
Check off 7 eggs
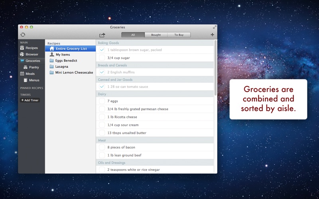click(x=102, y=101)
